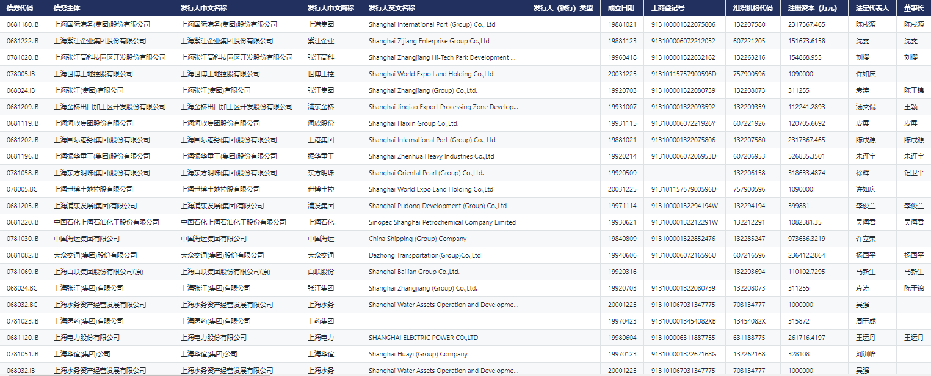Click registered capital cell 973636.3219
This screenshot has width=931, height=376.
[x=814, y=239]
